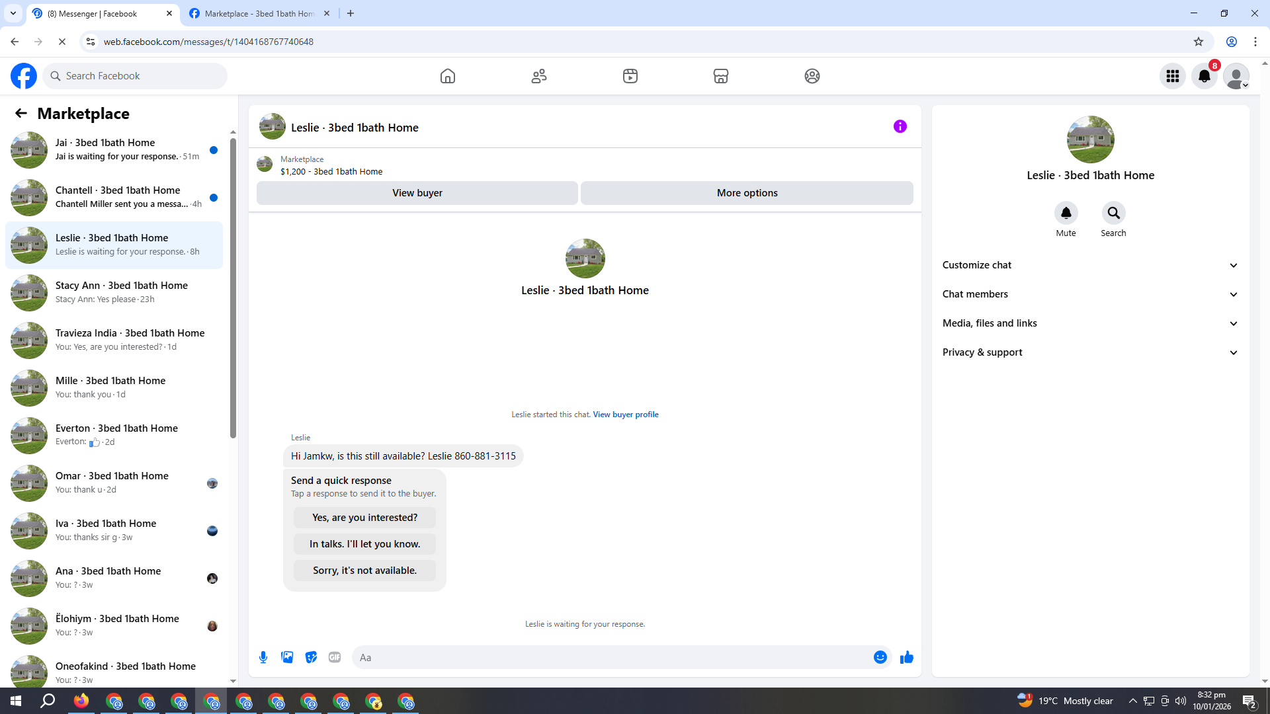Click the purple conversation info icon
The width and height of the screenshot is (1270, 714).
900,126
